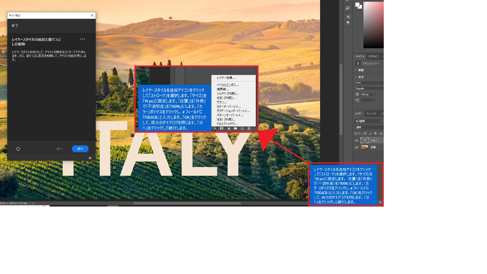Open tutorial panel settings gear icon
Viewport: 487px width, 274px height.
pyautogui.click(x=90, y=158)
